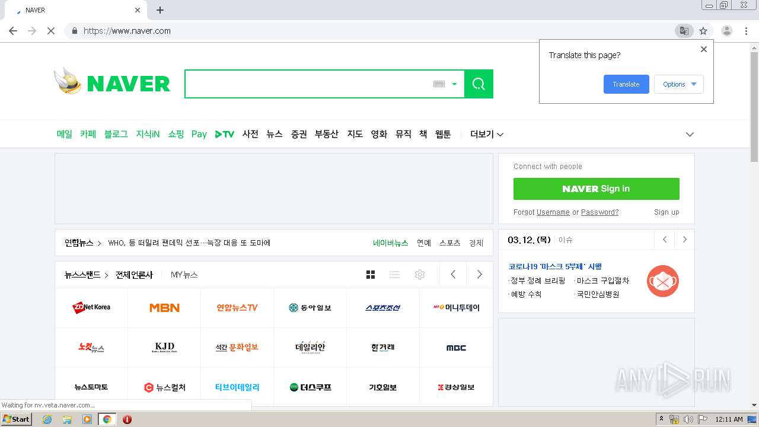Image resolution: width=759 pixels, height=427 pixels.
Task: Expand the search box dropdown arrow
Action: (455, 84)
